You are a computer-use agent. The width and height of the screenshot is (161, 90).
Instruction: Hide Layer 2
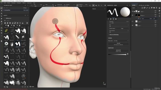coord(133,21)
